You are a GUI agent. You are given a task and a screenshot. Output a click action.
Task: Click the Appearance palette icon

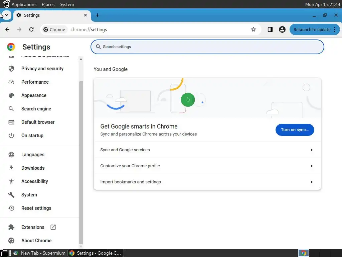[x=11, y=95]
